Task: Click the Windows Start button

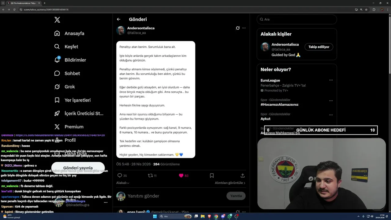Action: (x=155, y=216)
